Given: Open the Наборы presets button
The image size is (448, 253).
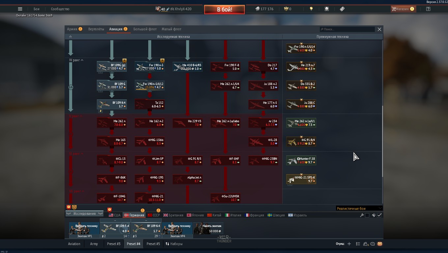Looking at the screenshot, I should [174, 244].
